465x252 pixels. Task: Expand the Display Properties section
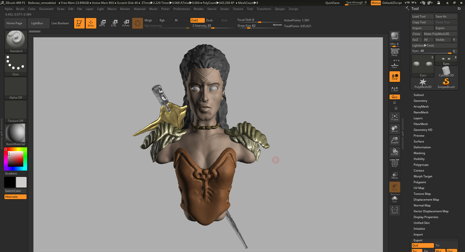coord(426,217)
